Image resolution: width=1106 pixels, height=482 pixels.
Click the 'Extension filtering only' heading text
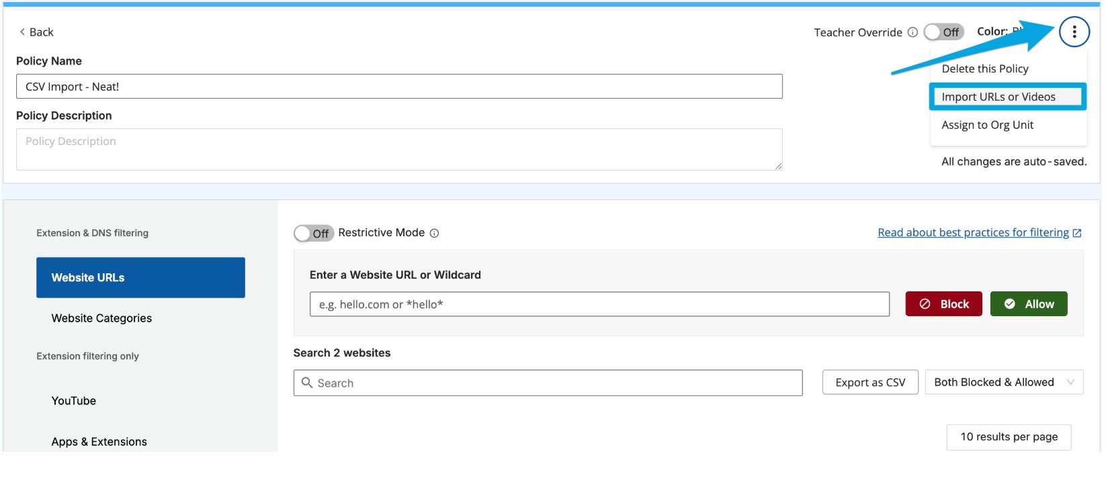(87, 356)
